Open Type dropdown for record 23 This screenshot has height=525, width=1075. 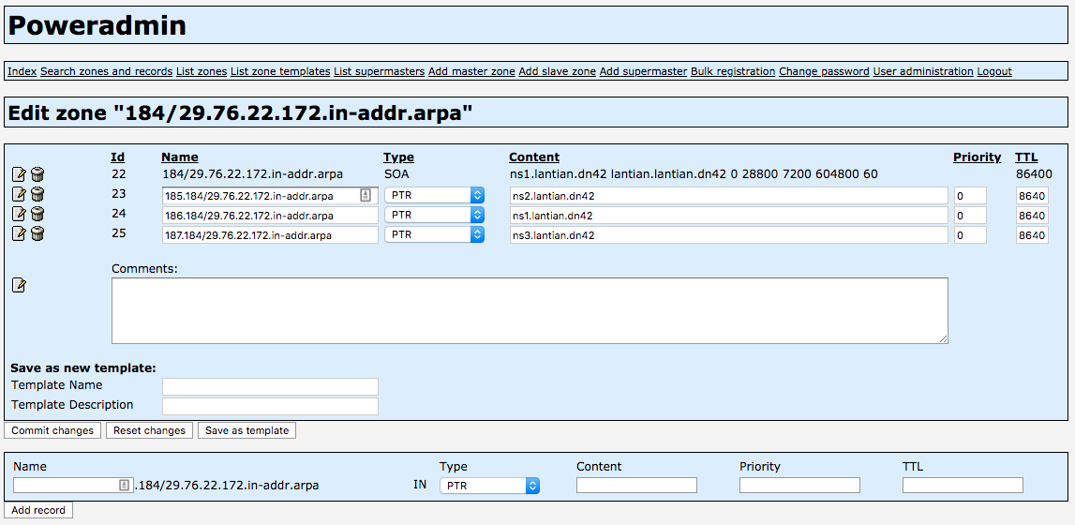click(x=435, y=195)
